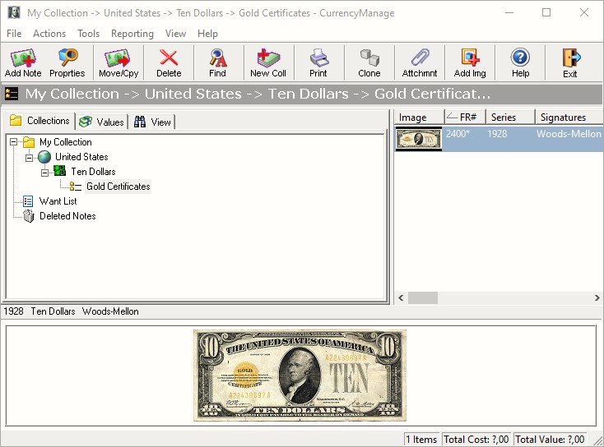Click the United States globe icon
604x447 pixels.
44,157
